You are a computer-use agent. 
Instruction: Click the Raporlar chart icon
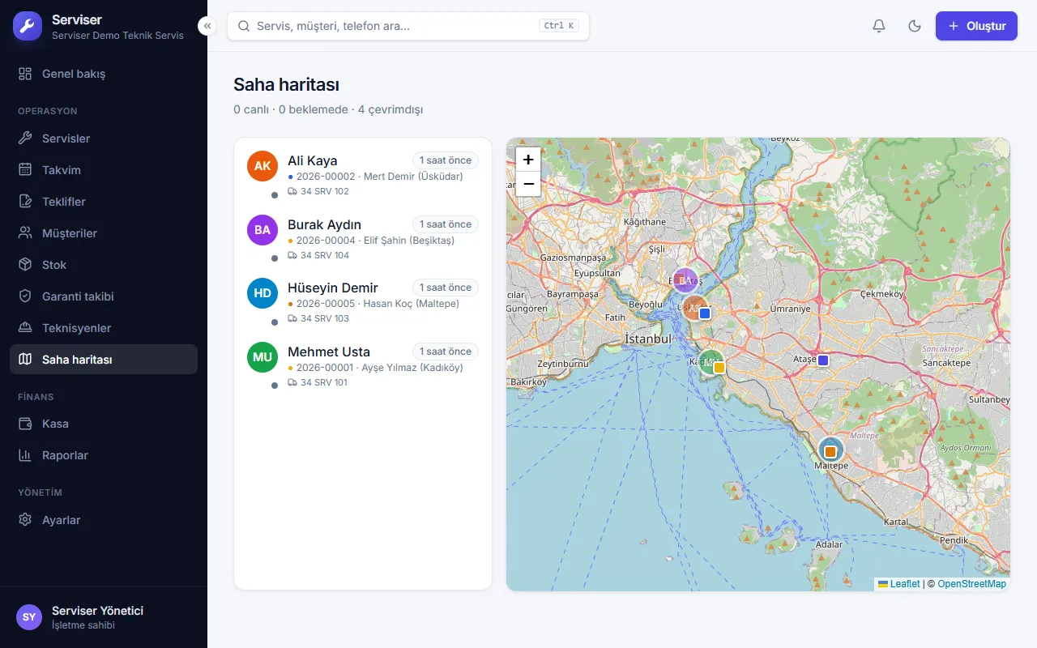(26, 455)
